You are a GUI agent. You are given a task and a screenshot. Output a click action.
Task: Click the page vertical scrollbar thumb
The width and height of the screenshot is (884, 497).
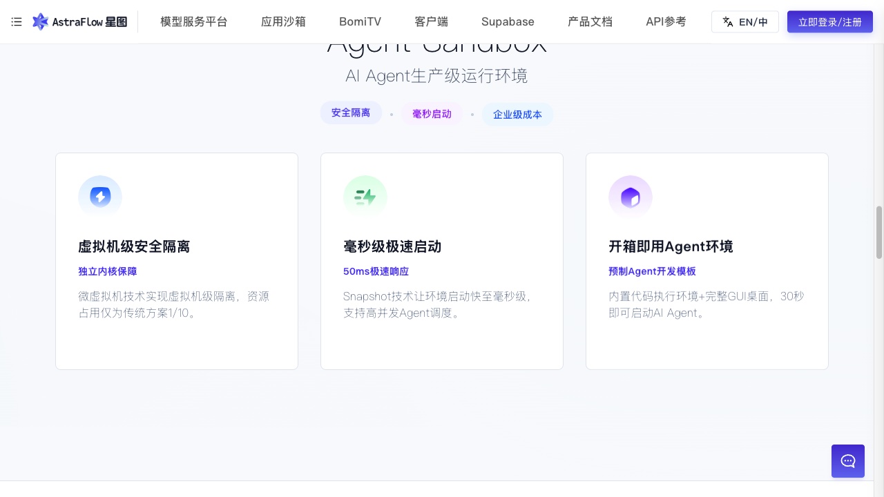point(879,232)
